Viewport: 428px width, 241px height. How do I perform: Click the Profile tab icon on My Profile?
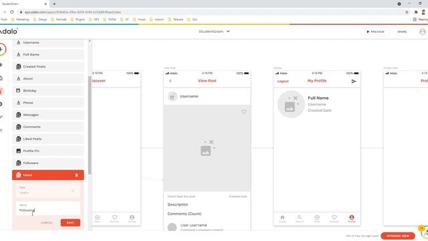(352, 218)
